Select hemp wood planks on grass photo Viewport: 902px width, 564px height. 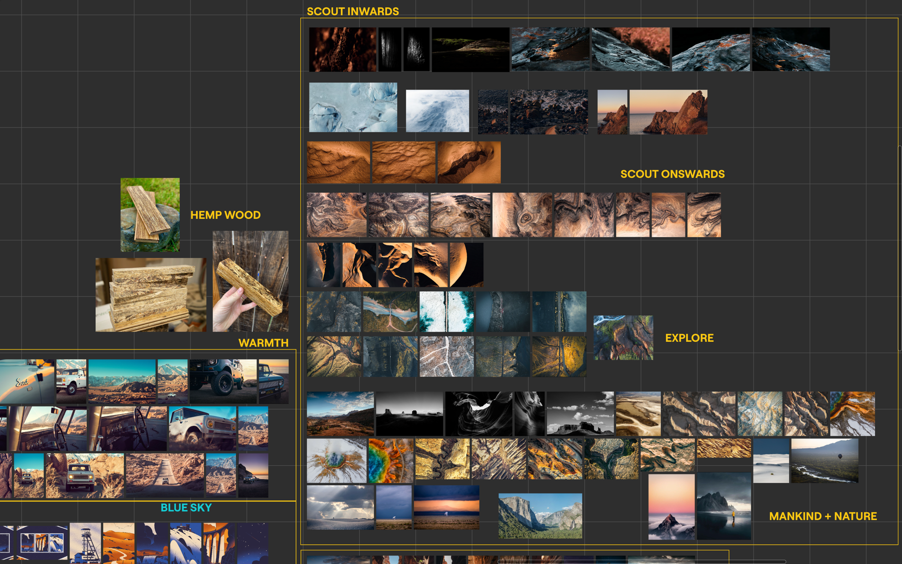[x=150, y=215]
